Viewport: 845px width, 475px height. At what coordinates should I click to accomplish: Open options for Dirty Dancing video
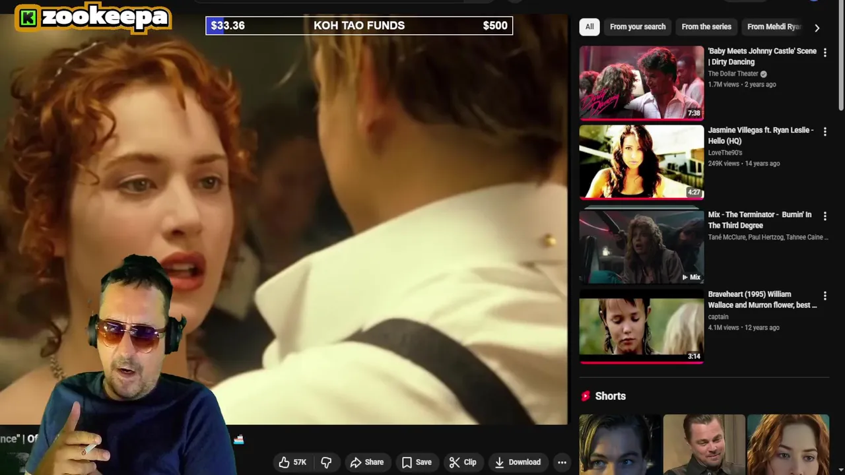coord(825,53)
